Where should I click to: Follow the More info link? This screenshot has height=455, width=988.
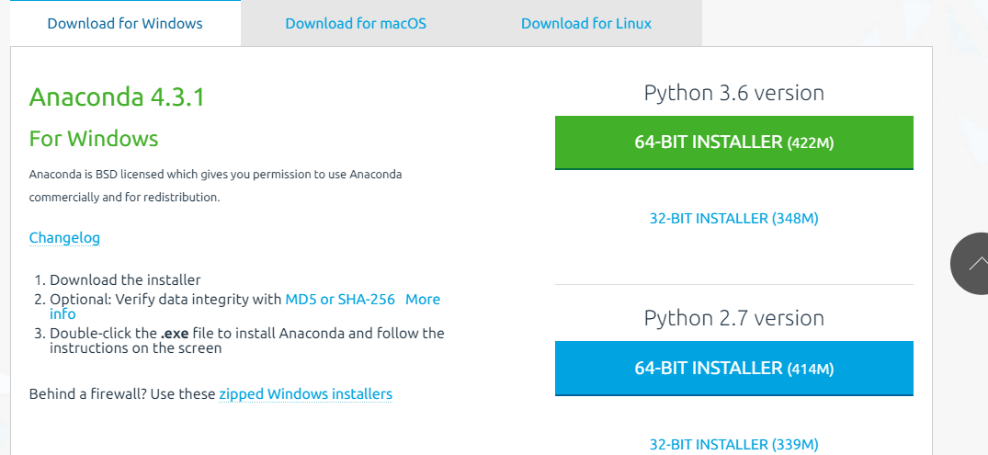(x=423, y=300)
